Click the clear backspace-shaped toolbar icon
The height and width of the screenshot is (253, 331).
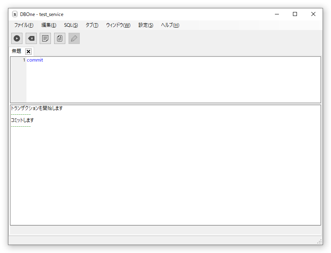coord(31,38)
